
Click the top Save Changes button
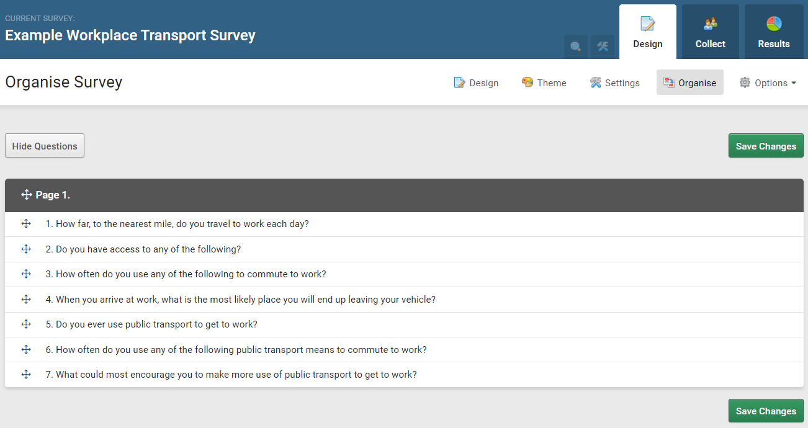click(765, 145)
